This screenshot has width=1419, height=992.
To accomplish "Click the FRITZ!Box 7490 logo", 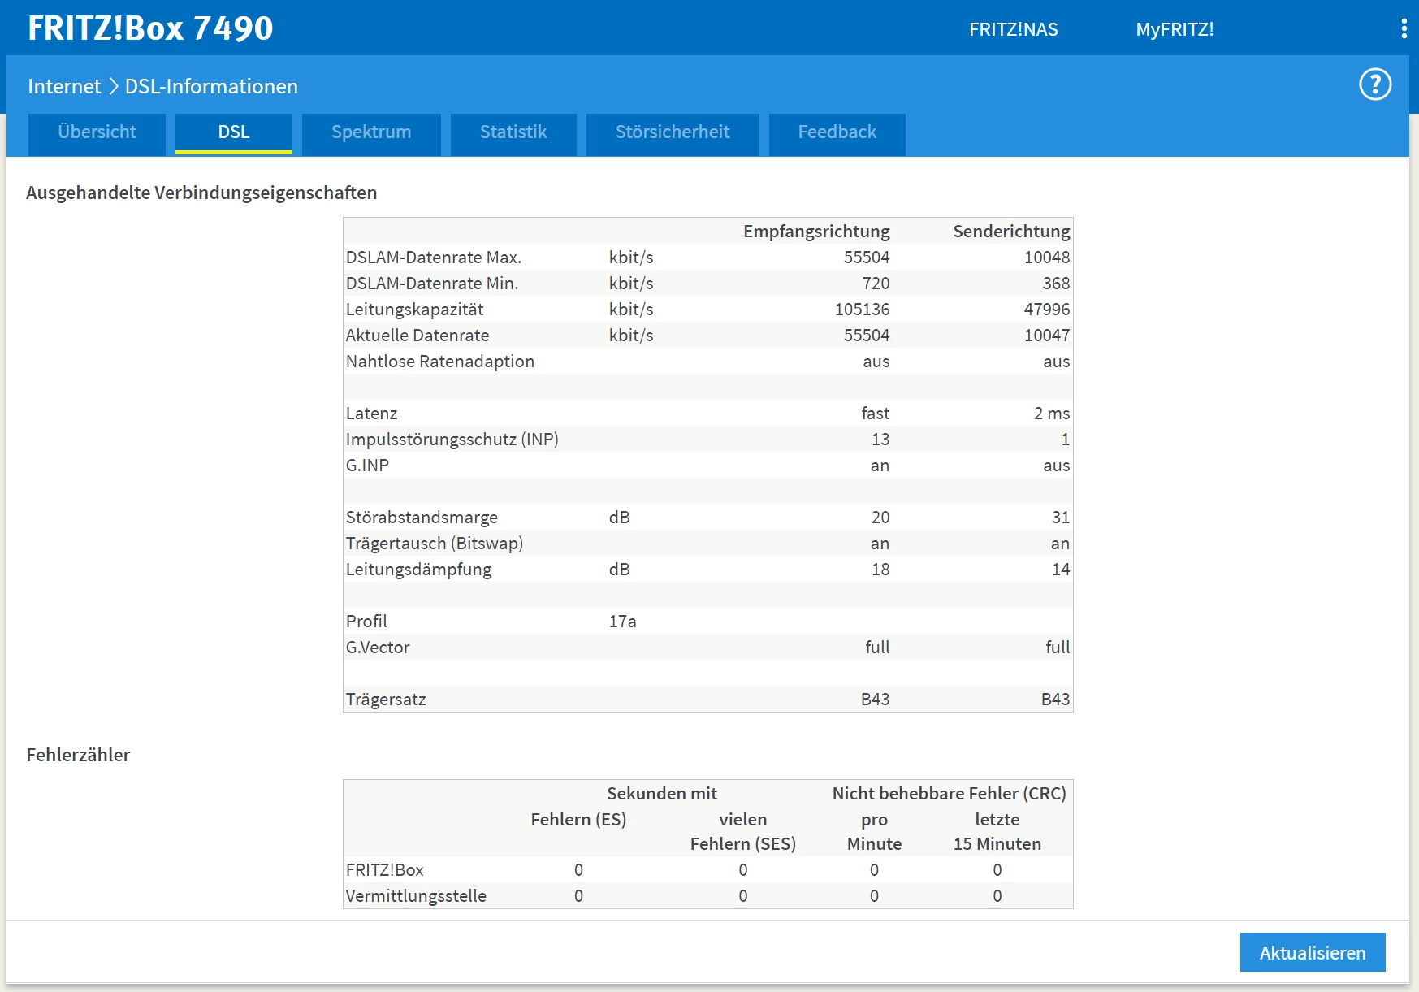I will pyautogui.click(x=150, y=28).
